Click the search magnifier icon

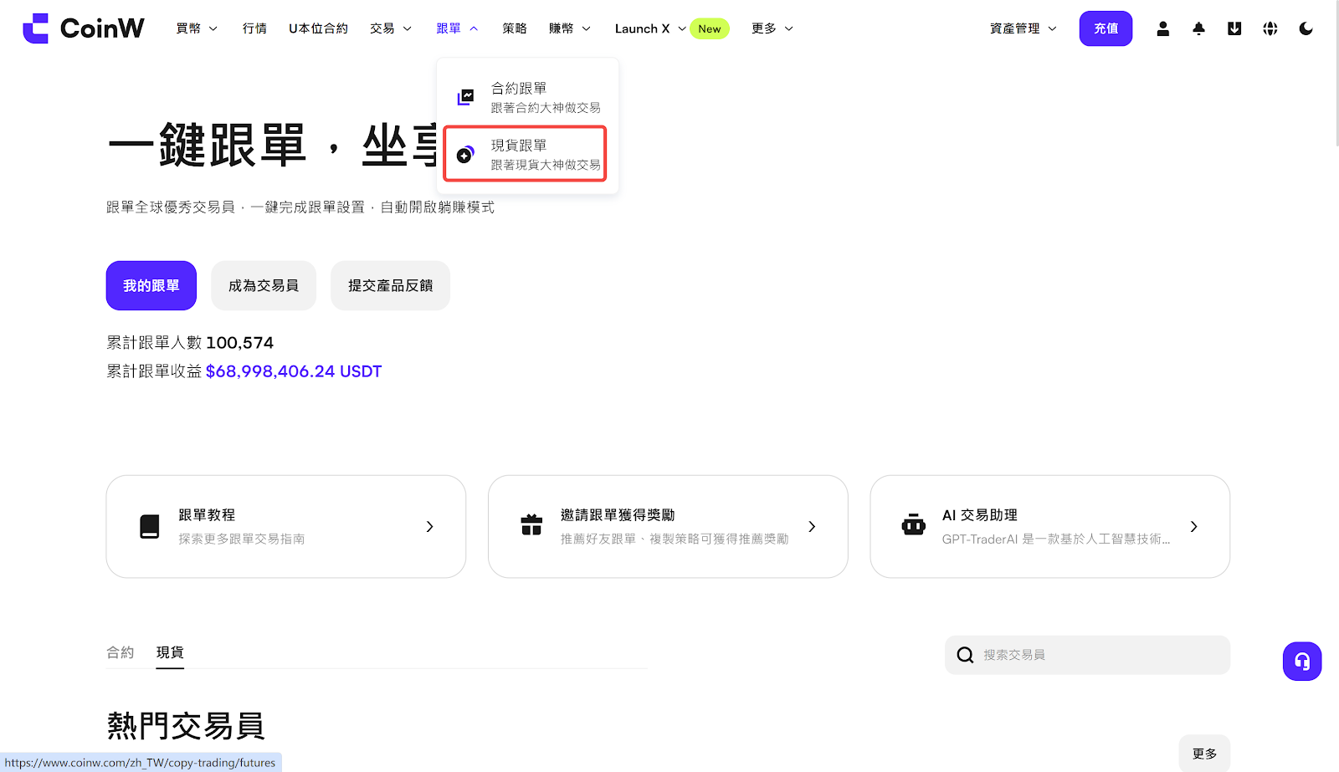(x=965, y=655)
